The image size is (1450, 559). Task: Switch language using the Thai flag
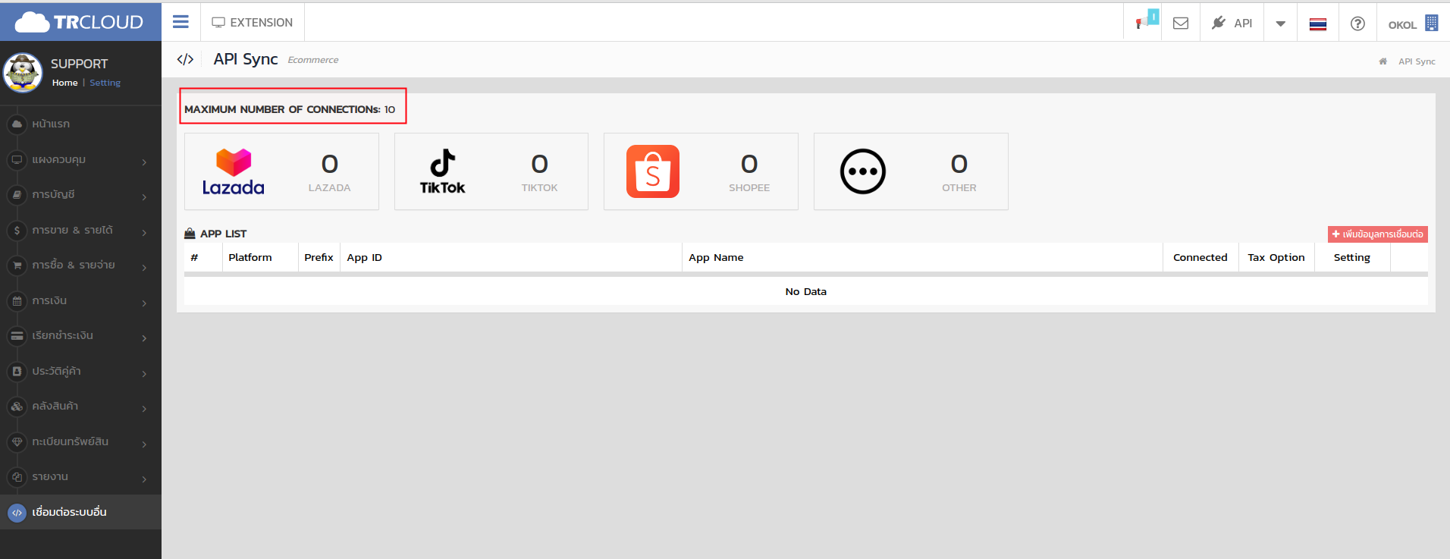1318,24
